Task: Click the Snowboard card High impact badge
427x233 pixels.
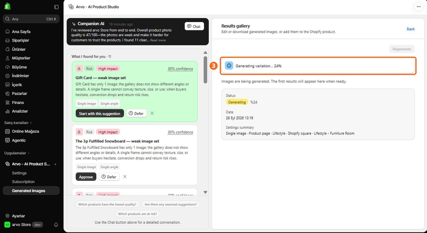Action: pos(108,132)
